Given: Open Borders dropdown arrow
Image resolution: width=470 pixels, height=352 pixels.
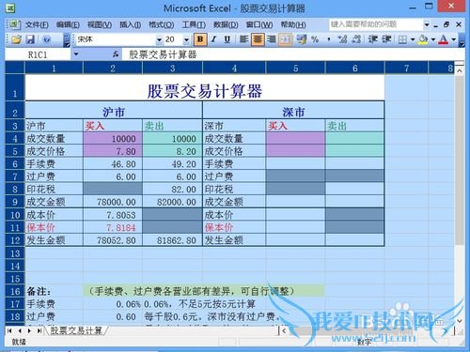Looking at the screenshot, I should click(413, 39).
